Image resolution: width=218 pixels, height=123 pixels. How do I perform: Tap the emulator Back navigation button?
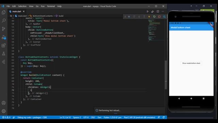(179, 98)
